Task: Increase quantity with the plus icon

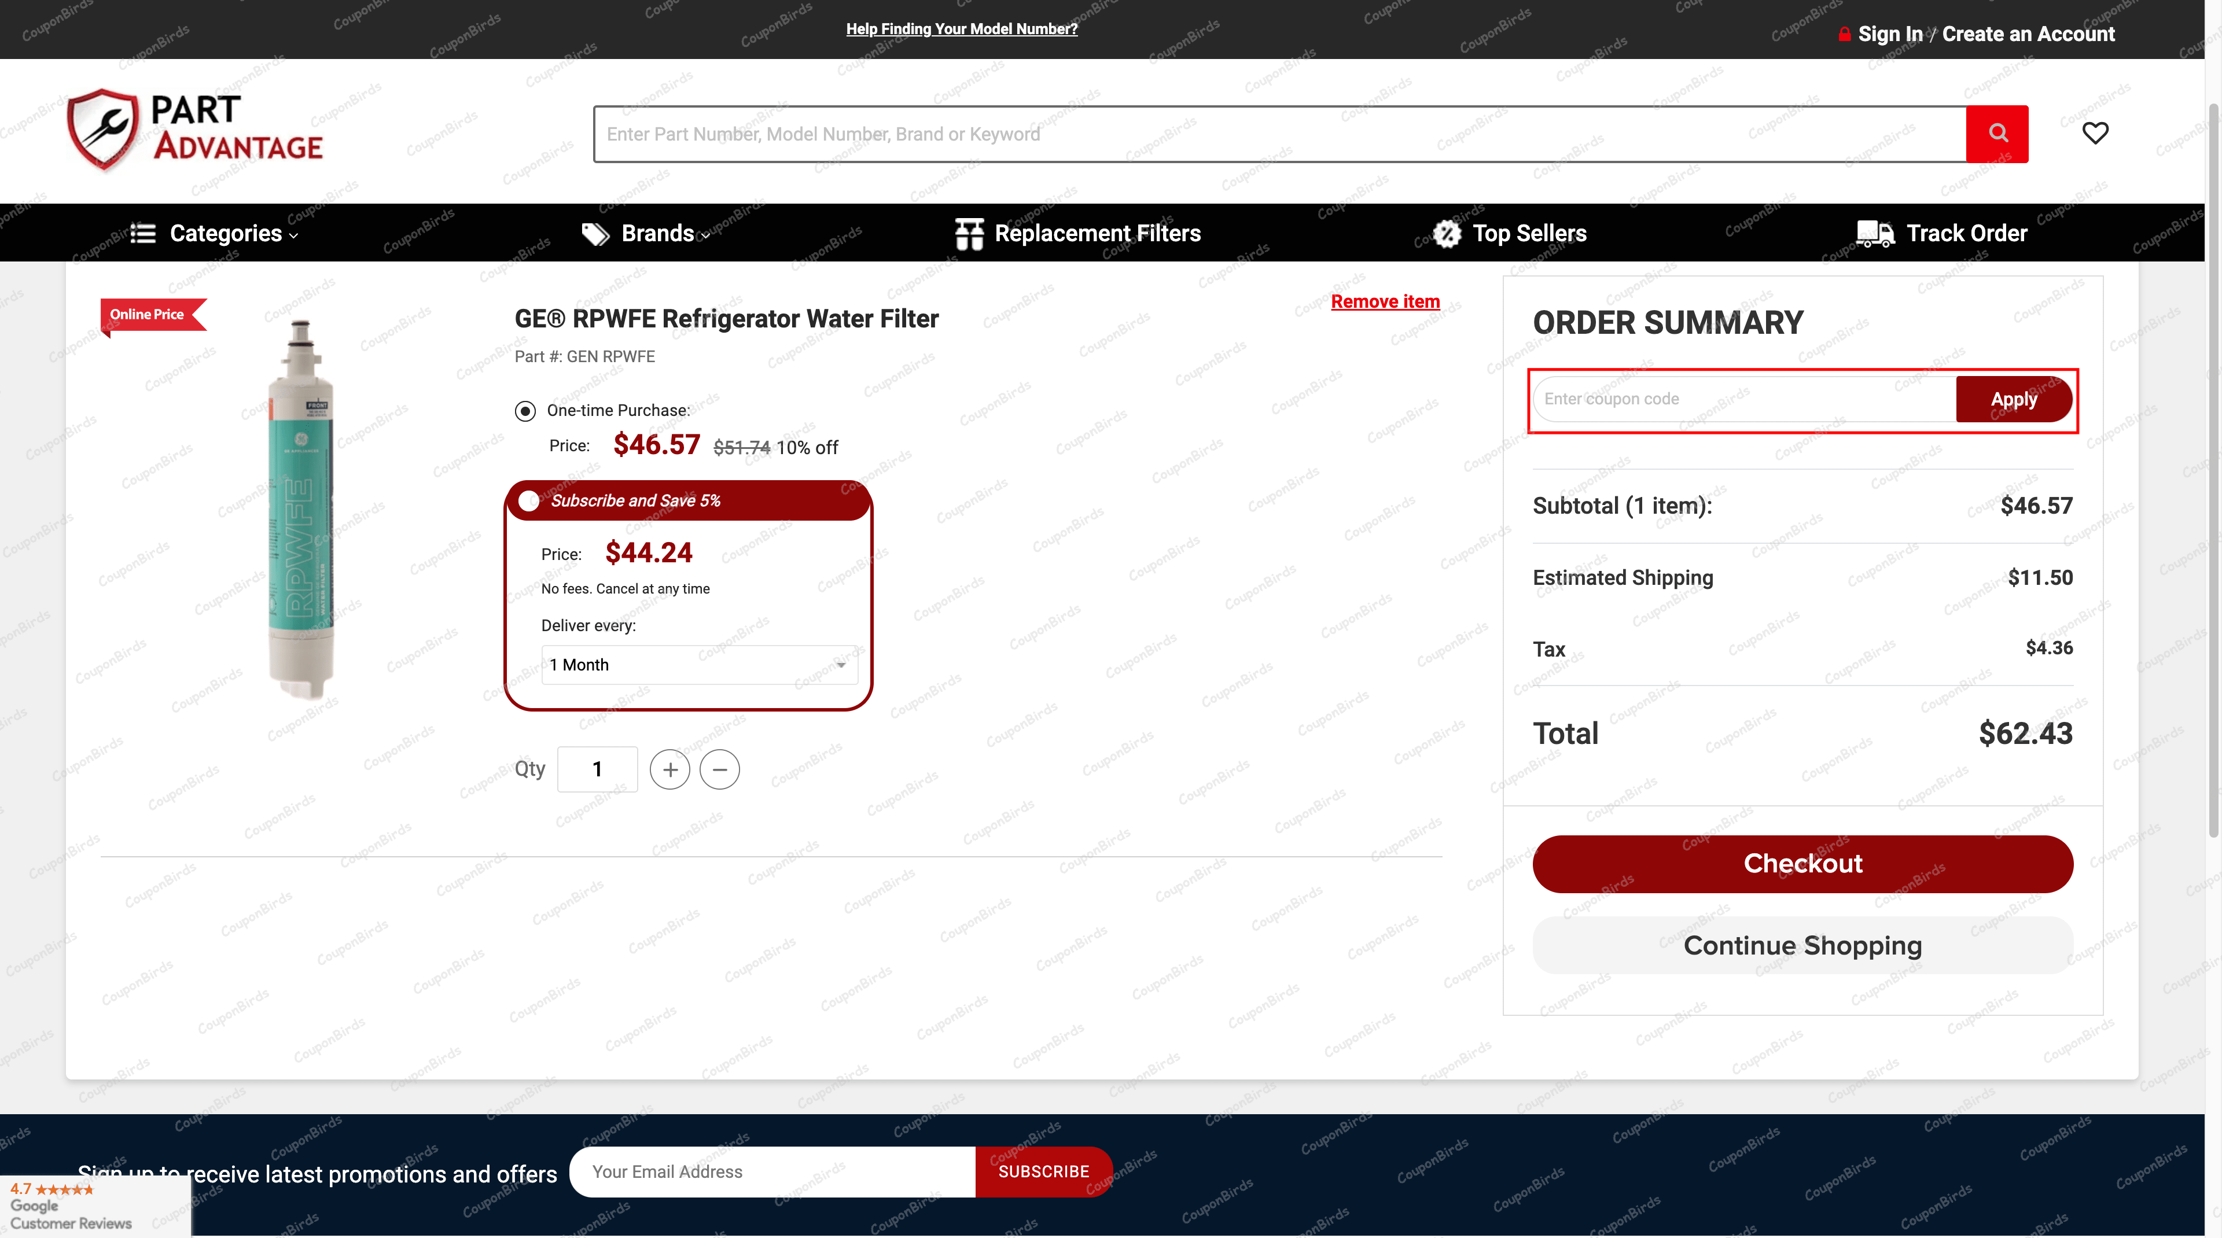Action: (x=669, y=769)
